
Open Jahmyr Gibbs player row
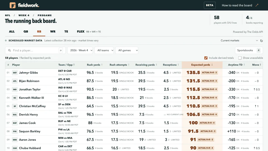coord(134,73)
